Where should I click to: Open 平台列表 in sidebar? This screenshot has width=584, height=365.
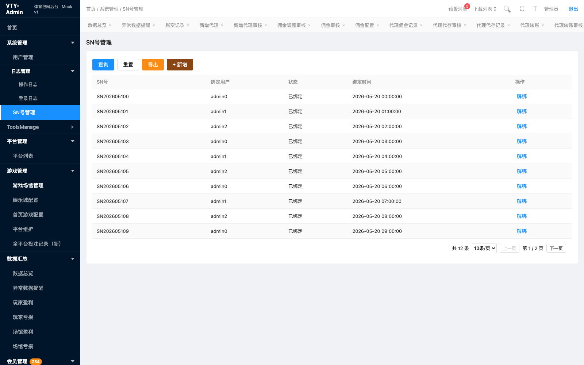pyautogui.click(x=40, y=156)
